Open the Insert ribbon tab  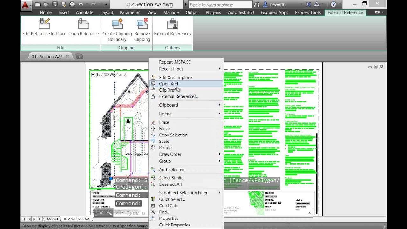point(64,12)
